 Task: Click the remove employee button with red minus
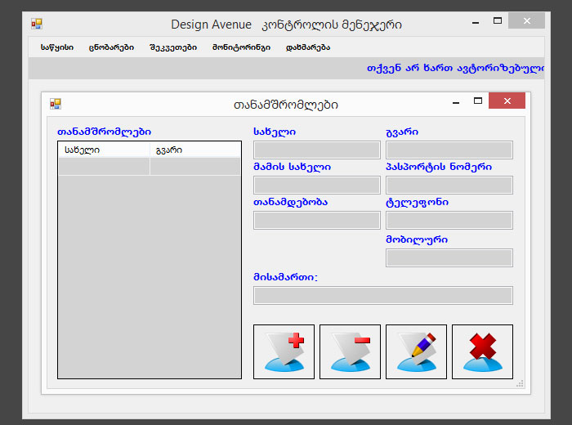(x=350, y=351)
